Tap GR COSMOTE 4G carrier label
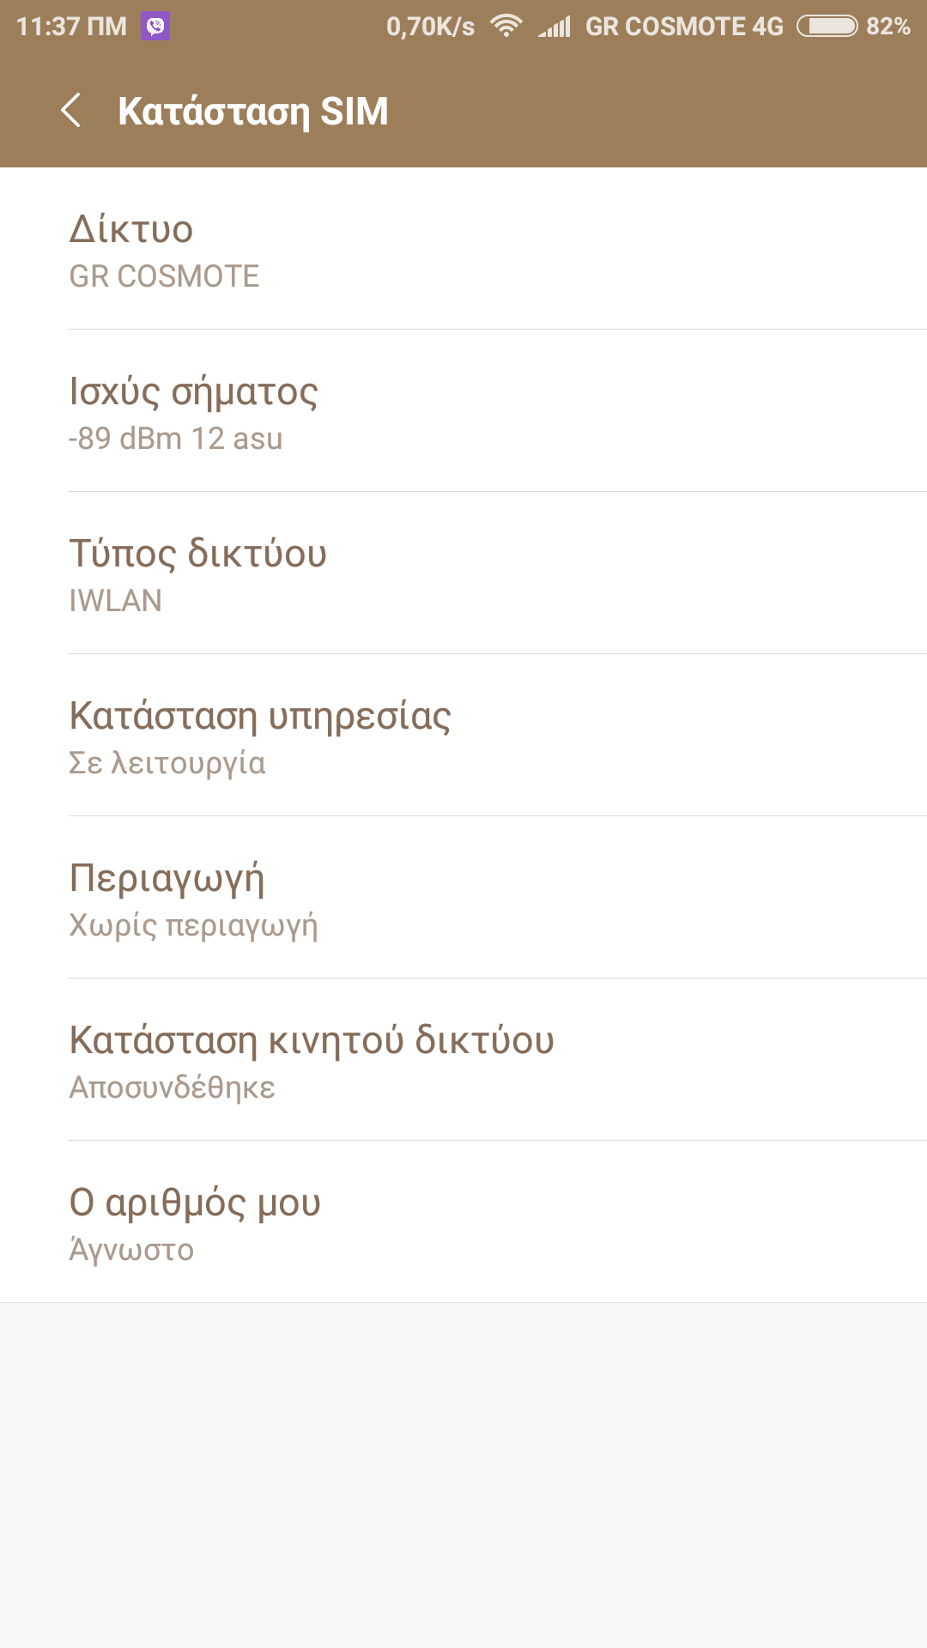Screen dimensions: 927x1648 [684, 27]
